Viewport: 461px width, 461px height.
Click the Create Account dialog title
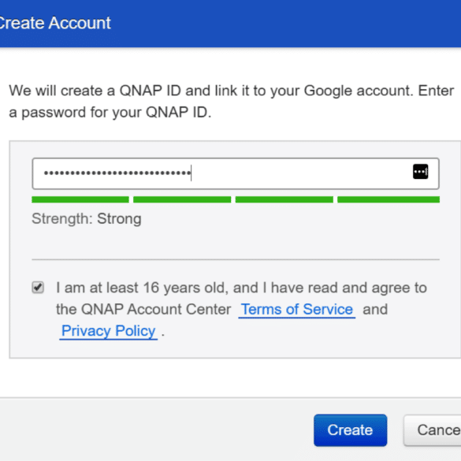(55, 23)
